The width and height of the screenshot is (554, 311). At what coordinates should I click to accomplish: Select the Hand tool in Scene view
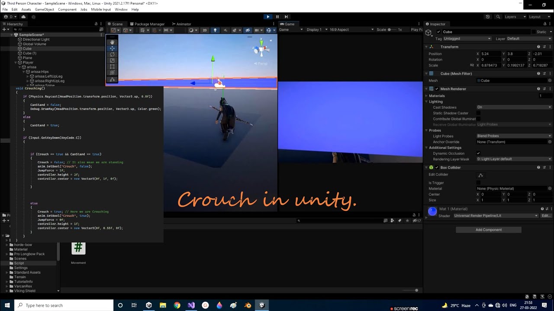112,42
